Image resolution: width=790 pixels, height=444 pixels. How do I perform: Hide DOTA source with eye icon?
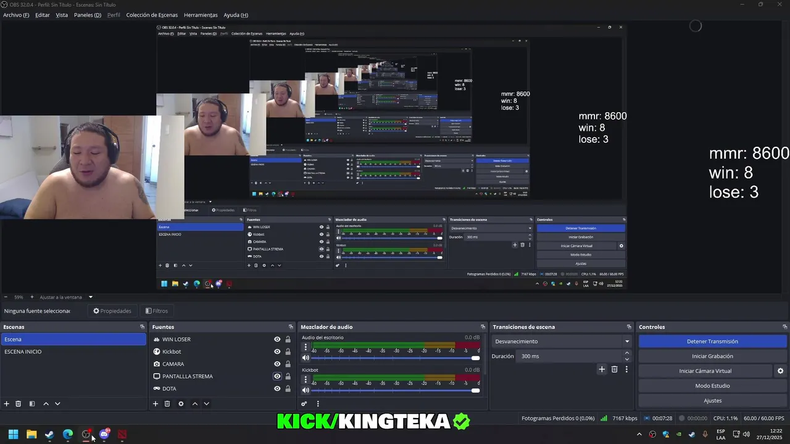coord(277,388)
